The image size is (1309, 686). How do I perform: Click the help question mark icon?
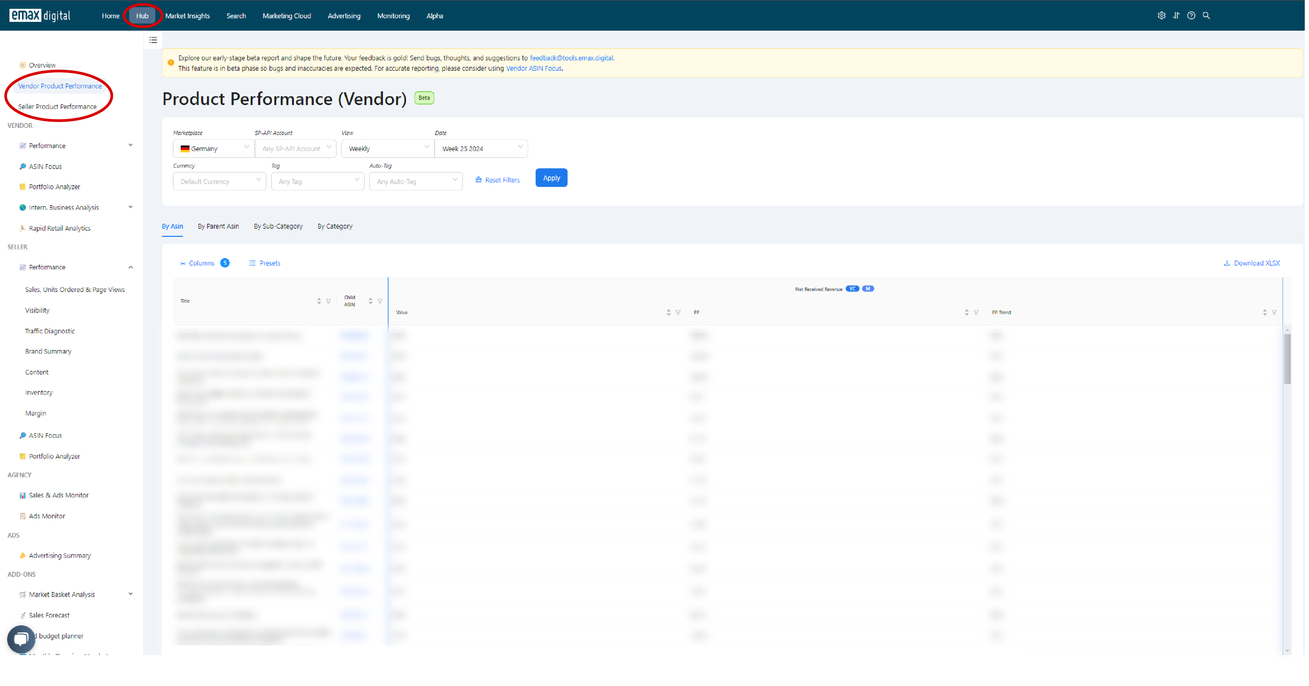[x=1191, y=16]
